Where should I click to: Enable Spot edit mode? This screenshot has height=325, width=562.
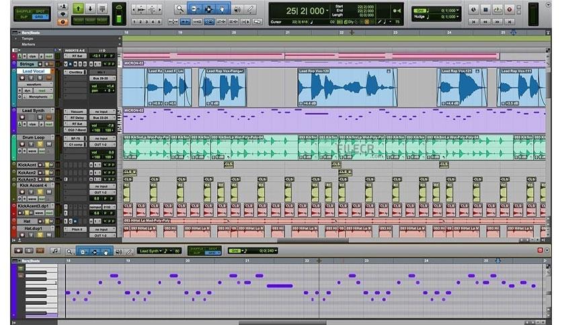(x=40, y=11)
